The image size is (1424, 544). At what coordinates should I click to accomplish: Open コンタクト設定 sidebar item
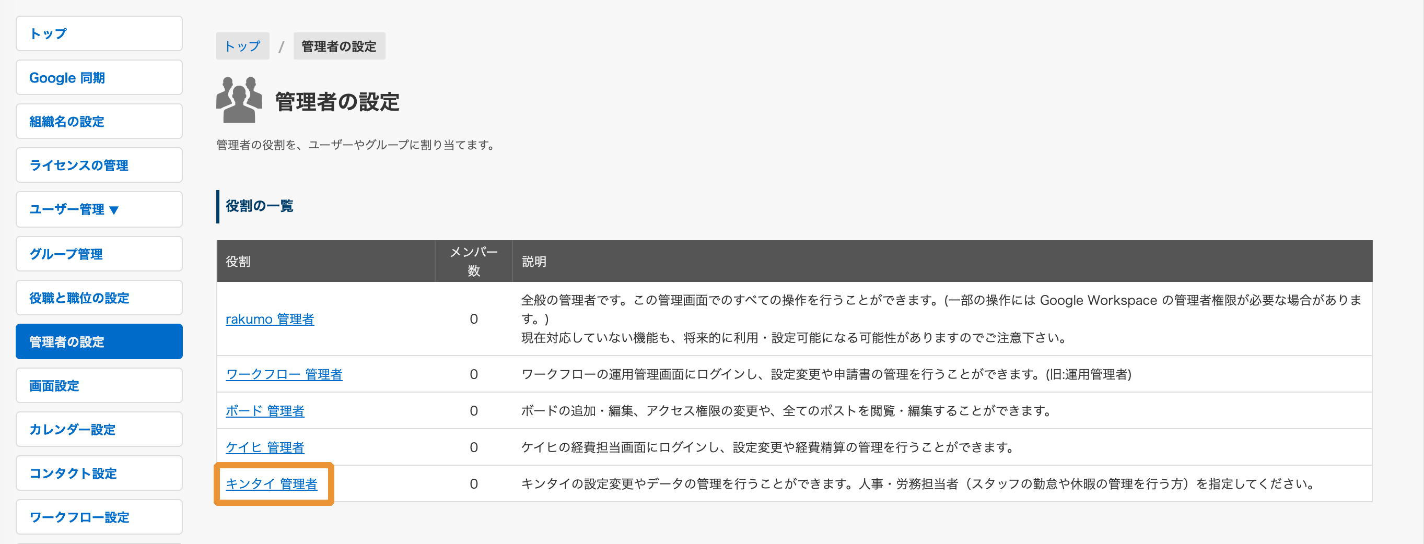[99, 474]
